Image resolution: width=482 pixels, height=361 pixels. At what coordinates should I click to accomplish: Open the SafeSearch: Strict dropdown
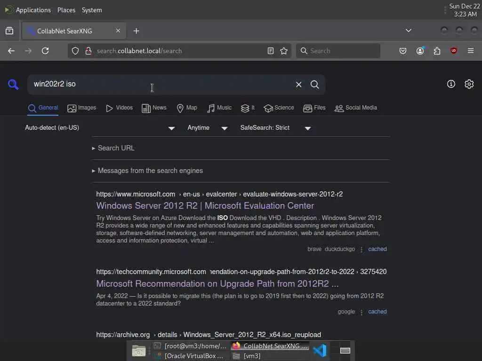[x=276, y=128]
